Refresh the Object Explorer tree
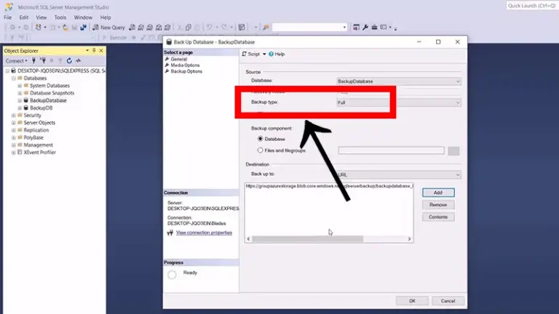559x314 pixels. click(x=69, y=60)
